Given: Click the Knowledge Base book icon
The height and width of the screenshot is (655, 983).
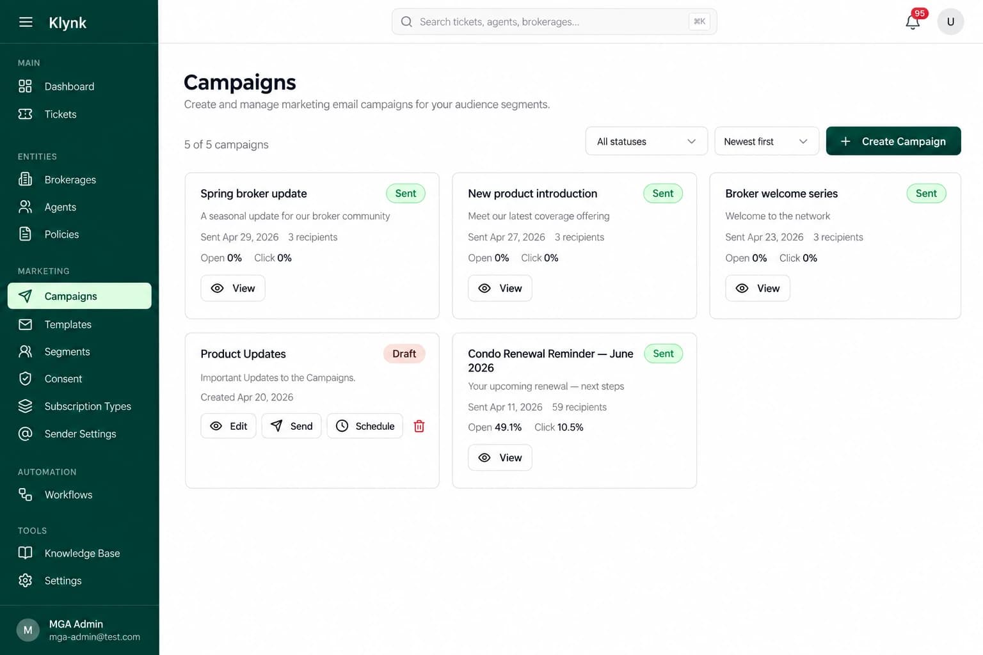Looking at the screenshot, I should point(25,553).
